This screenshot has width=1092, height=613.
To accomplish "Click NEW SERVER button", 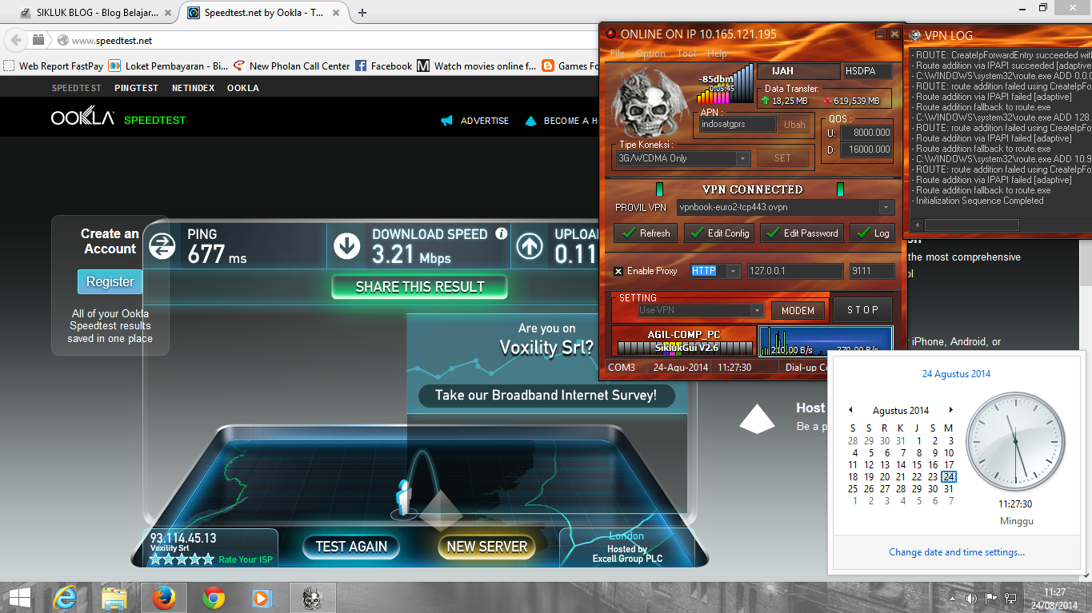I will (487, 547).
